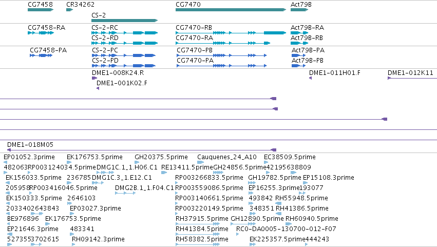Click the RP003220149.5prime label
The width and height of the screenshot is (437, 247).
coord(209,208)
